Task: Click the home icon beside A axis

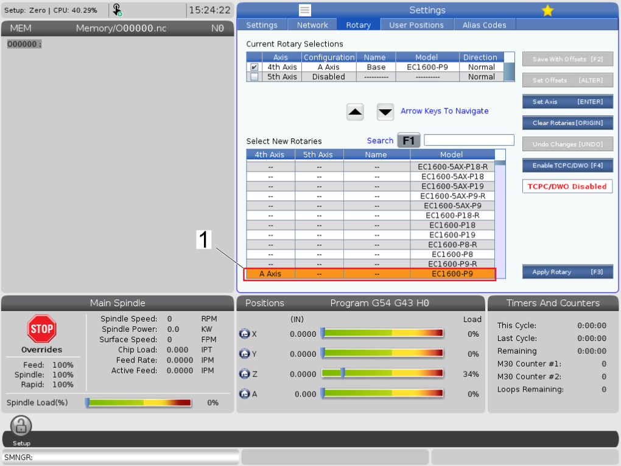Action: pos(244,394)
